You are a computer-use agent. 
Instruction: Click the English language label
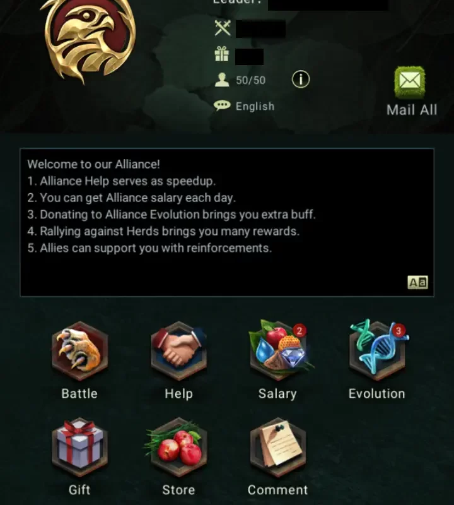pyautogui.click(x=255, y=106)
